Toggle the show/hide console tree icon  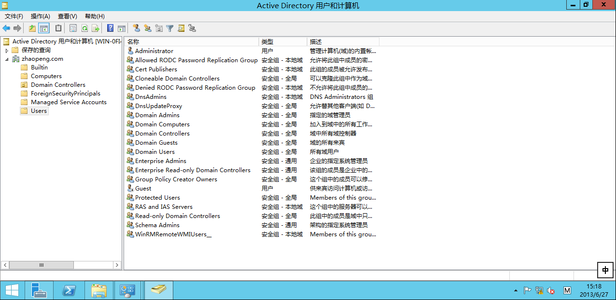pos(44,28)
